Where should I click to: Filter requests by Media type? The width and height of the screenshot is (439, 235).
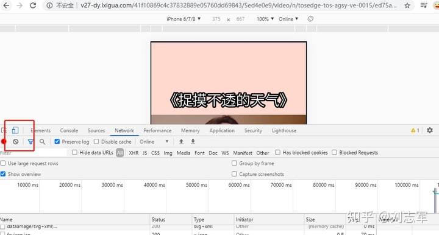click(184, 153)
